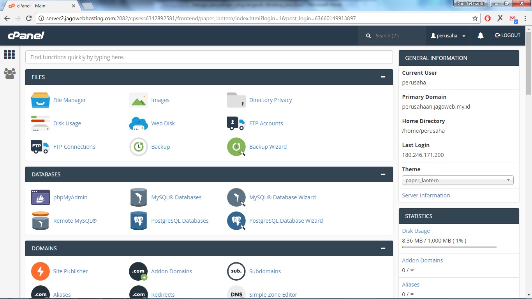This screenshot has width=532, height=299.
Task: Launch the Backup Wizard icon
Action: (x=236, y=147)
